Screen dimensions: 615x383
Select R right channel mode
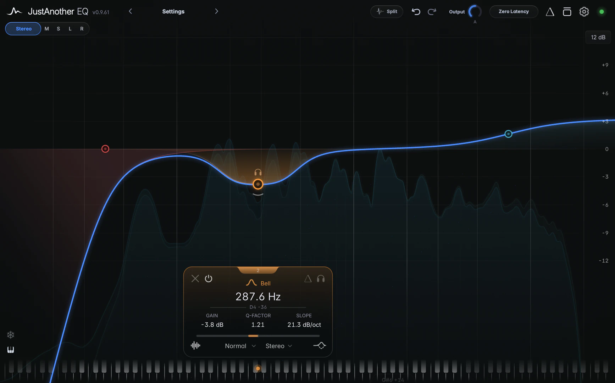82,29
